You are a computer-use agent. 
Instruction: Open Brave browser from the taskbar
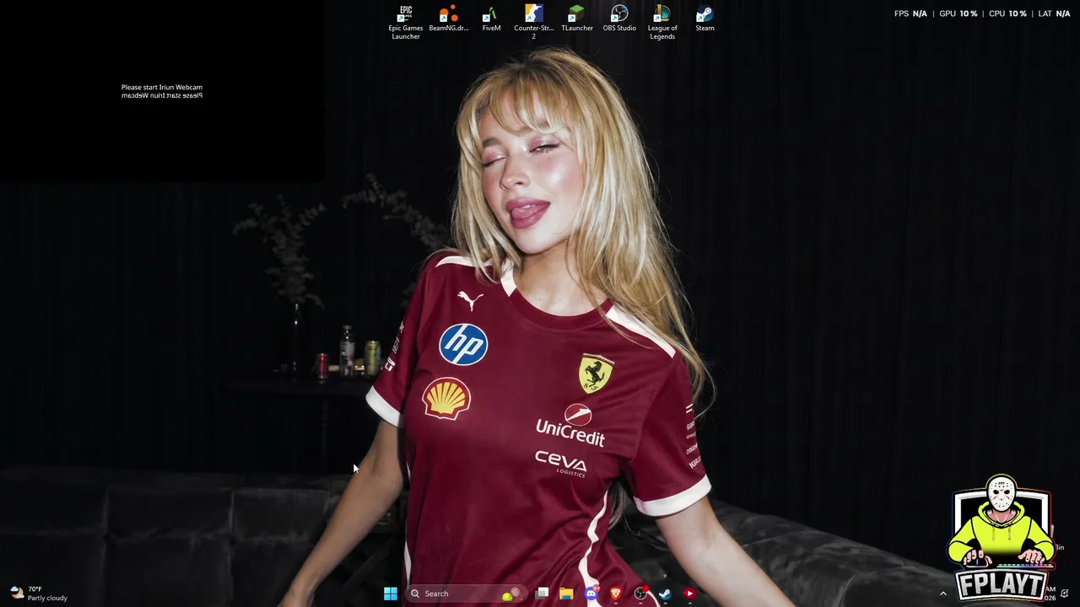pos(615,594)
